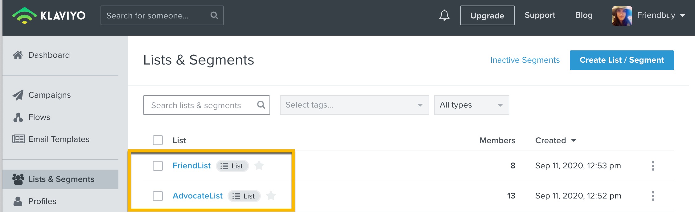The height and width of the screenshot is (212, 695).
Task: Check the AdvocateList checkbox
Action: 158,196
